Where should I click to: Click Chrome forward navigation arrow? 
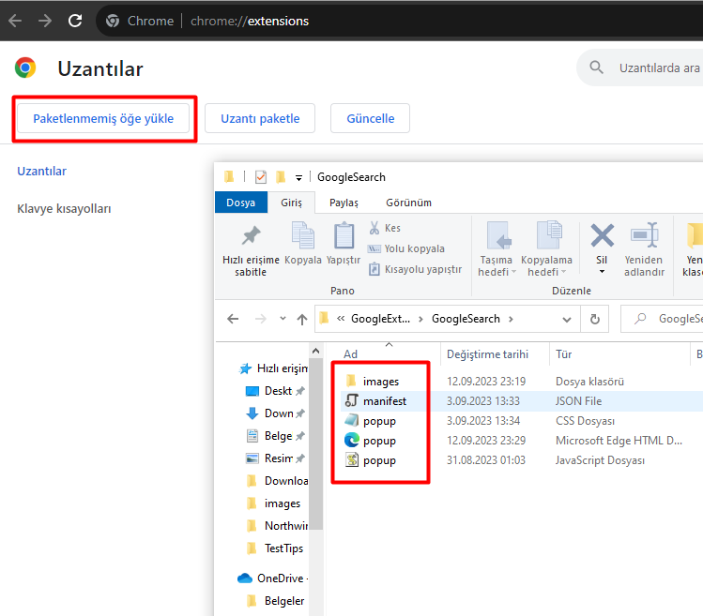click(x=45, y=21)
